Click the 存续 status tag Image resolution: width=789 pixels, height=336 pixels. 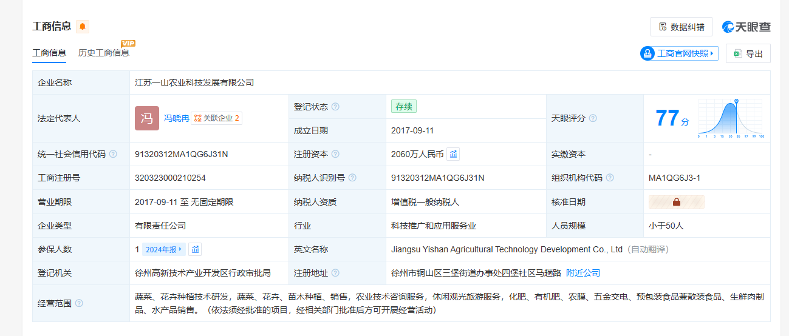click(404, 106)
